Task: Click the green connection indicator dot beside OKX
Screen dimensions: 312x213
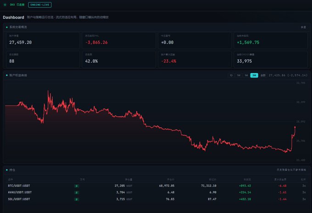Action: click(5, 5)
